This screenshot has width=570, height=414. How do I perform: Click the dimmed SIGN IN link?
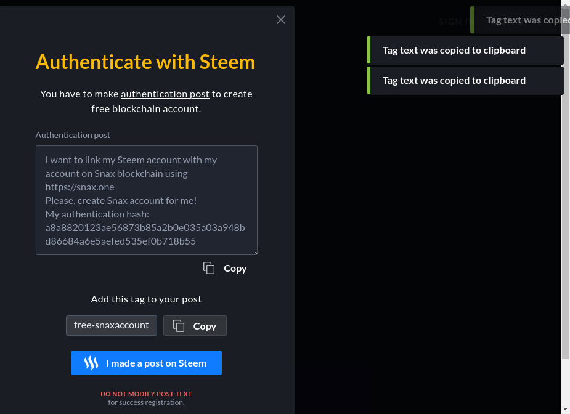[450, 21]
